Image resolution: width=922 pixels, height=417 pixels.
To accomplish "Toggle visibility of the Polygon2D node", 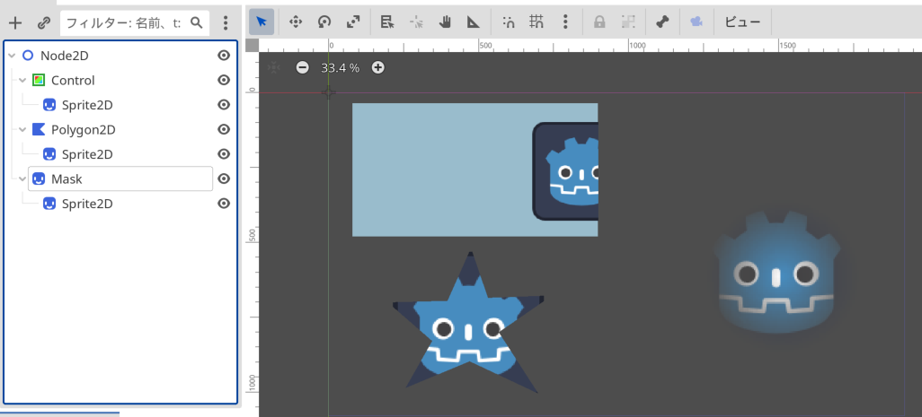I will [224, 129].
